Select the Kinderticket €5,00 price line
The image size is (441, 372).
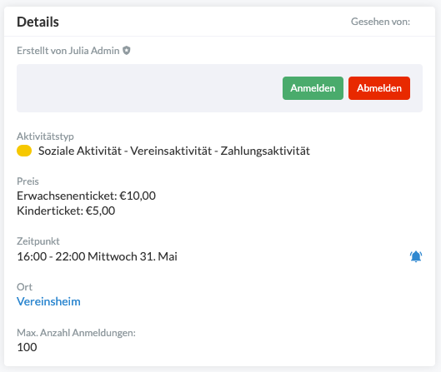coord(66,211)
